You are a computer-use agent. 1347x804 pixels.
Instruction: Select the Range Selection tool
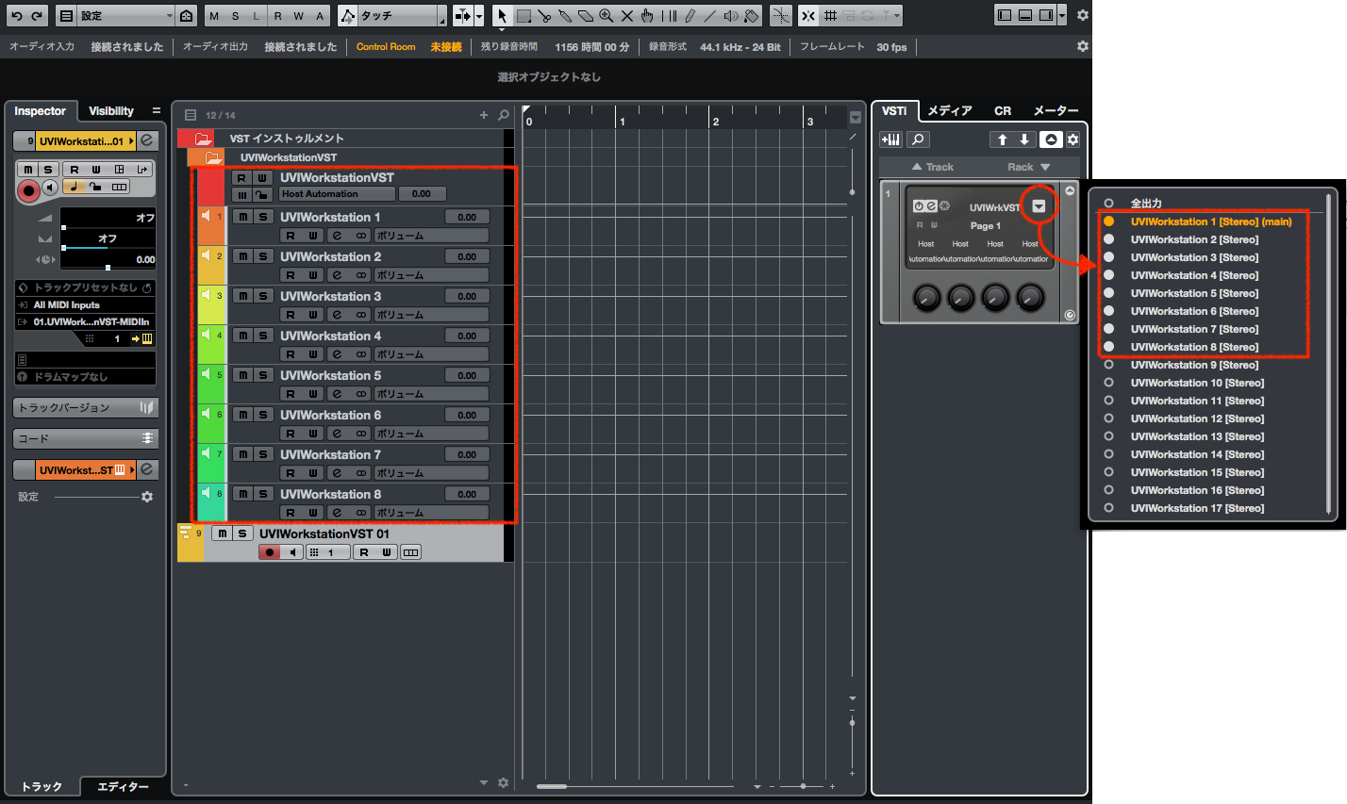pyautogui.click(x=524, y=16)
